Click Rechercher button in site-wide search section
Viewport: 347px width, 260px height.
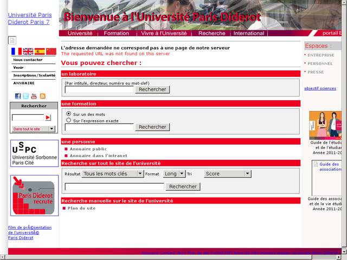[183, 186]
